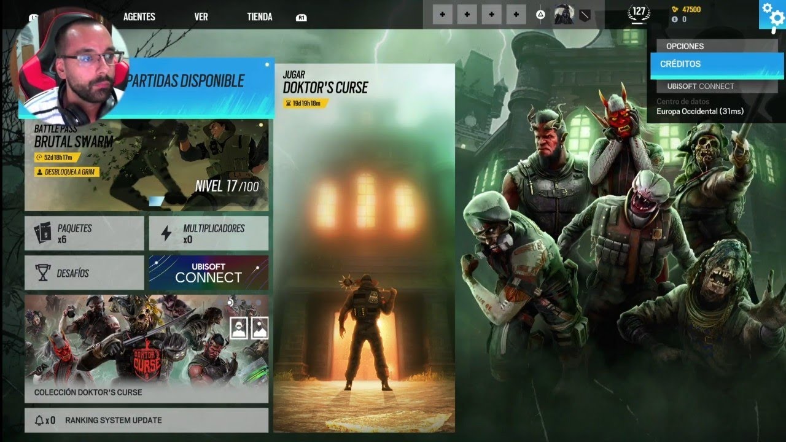This screenshot has height=442, width=786.
Task: Click the Europa Occidental (31ms) data center text
Action: 700,112
